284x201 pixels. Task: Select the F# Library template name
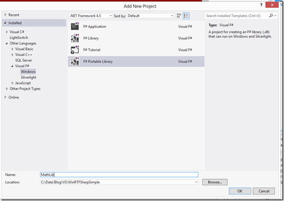click(91, 38)
